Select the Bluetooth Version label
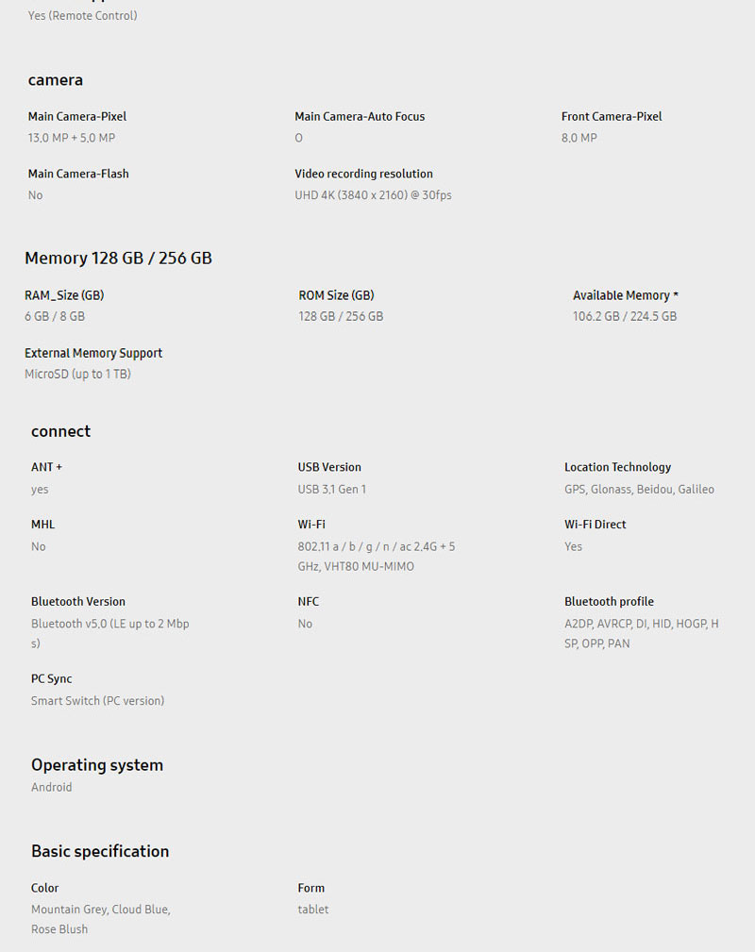Screen dimensions: 755x952 tap(78, 602)
